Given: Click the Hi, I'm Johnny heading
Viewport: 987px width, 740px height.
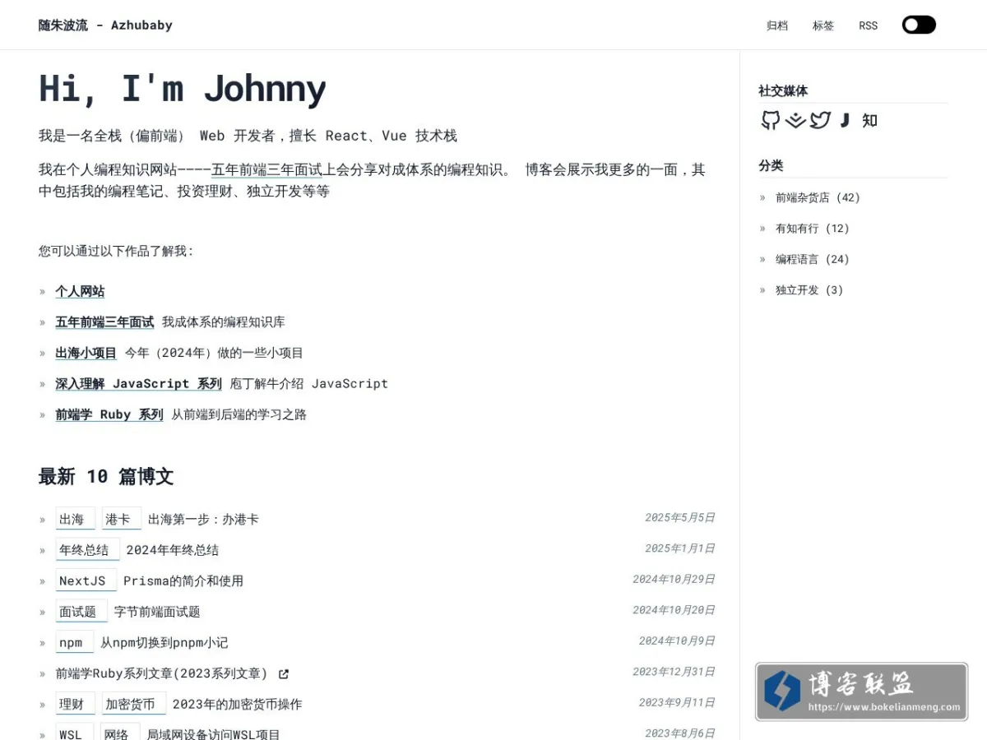Looking at the screenshot, I should (x=183, y=89).
